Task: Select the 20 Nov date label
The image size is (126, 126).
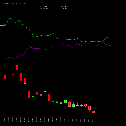Action: [x=53, y=120]
